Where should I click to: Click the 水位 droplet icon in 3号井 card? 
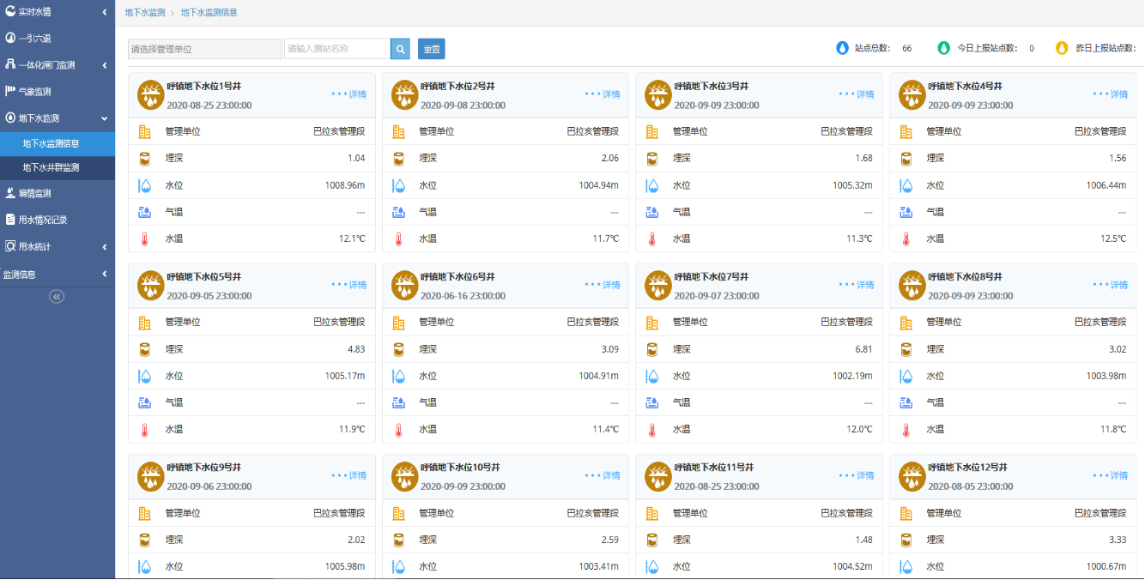pyautogui.click(x=652, y=185)
